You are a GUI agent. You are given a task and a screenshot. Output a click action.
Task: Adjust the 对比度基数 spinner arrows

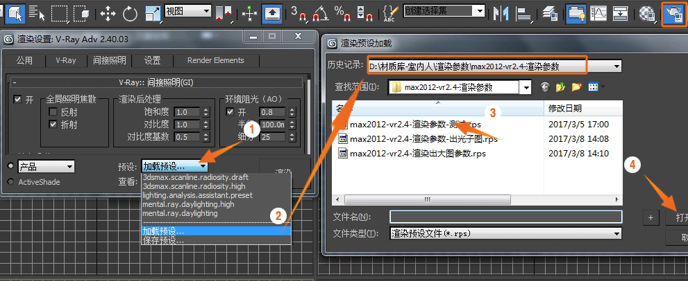click(206, 137)
